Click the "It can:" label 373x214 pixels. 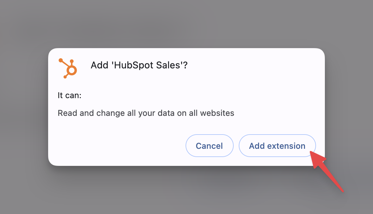(69, 95)
